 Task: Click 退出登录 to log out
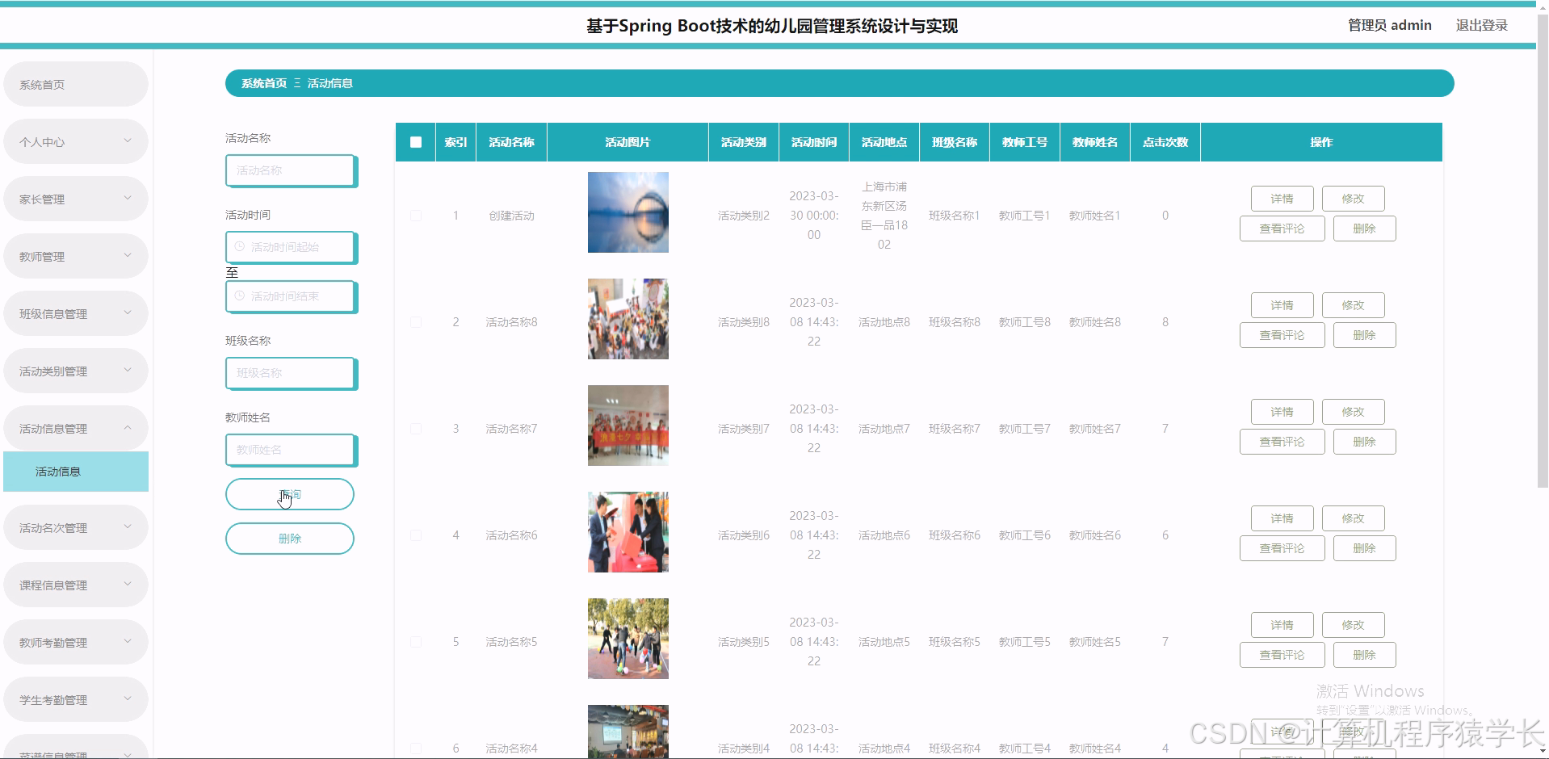pos(1481,25)
